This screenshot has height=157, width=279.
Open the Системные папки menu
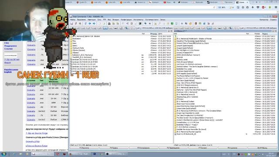tap(152, 20)
